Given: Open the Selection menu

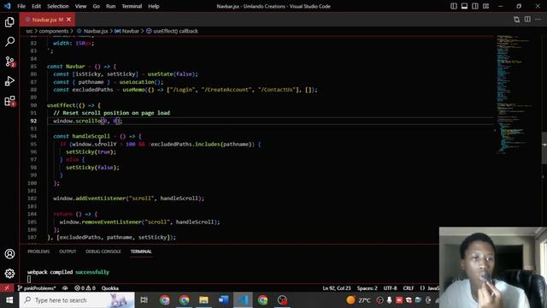Looking at the screenshot, I should click(x=58, y=6).
